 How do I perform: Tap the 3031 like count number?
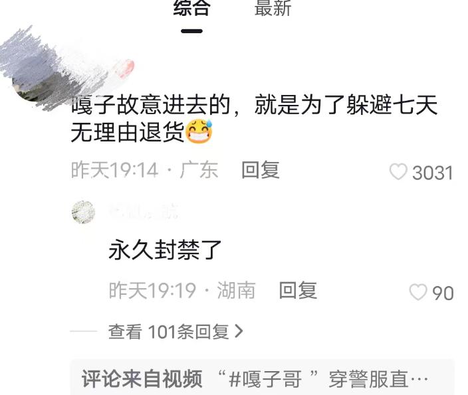(x=433, y=173)
